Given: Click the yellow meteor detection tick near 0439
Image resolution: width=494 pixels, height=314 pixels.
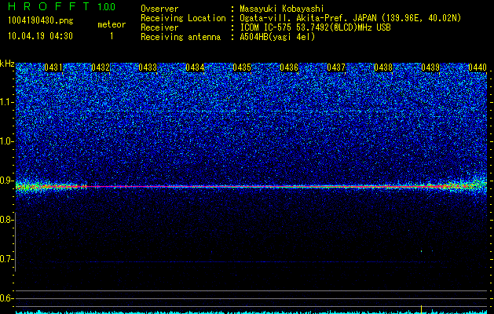Looking at the screenshot, I should [x=421, y=309].
